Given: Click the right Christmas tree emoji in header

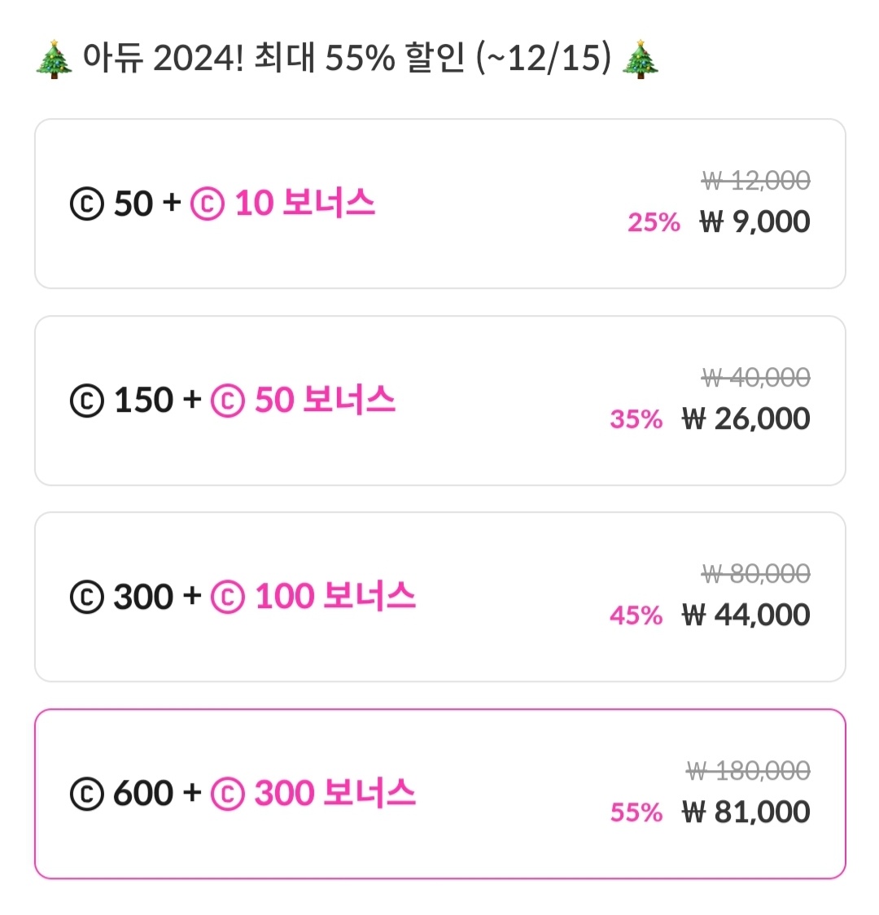Looking at the screenshot, I should coord(640,59).
